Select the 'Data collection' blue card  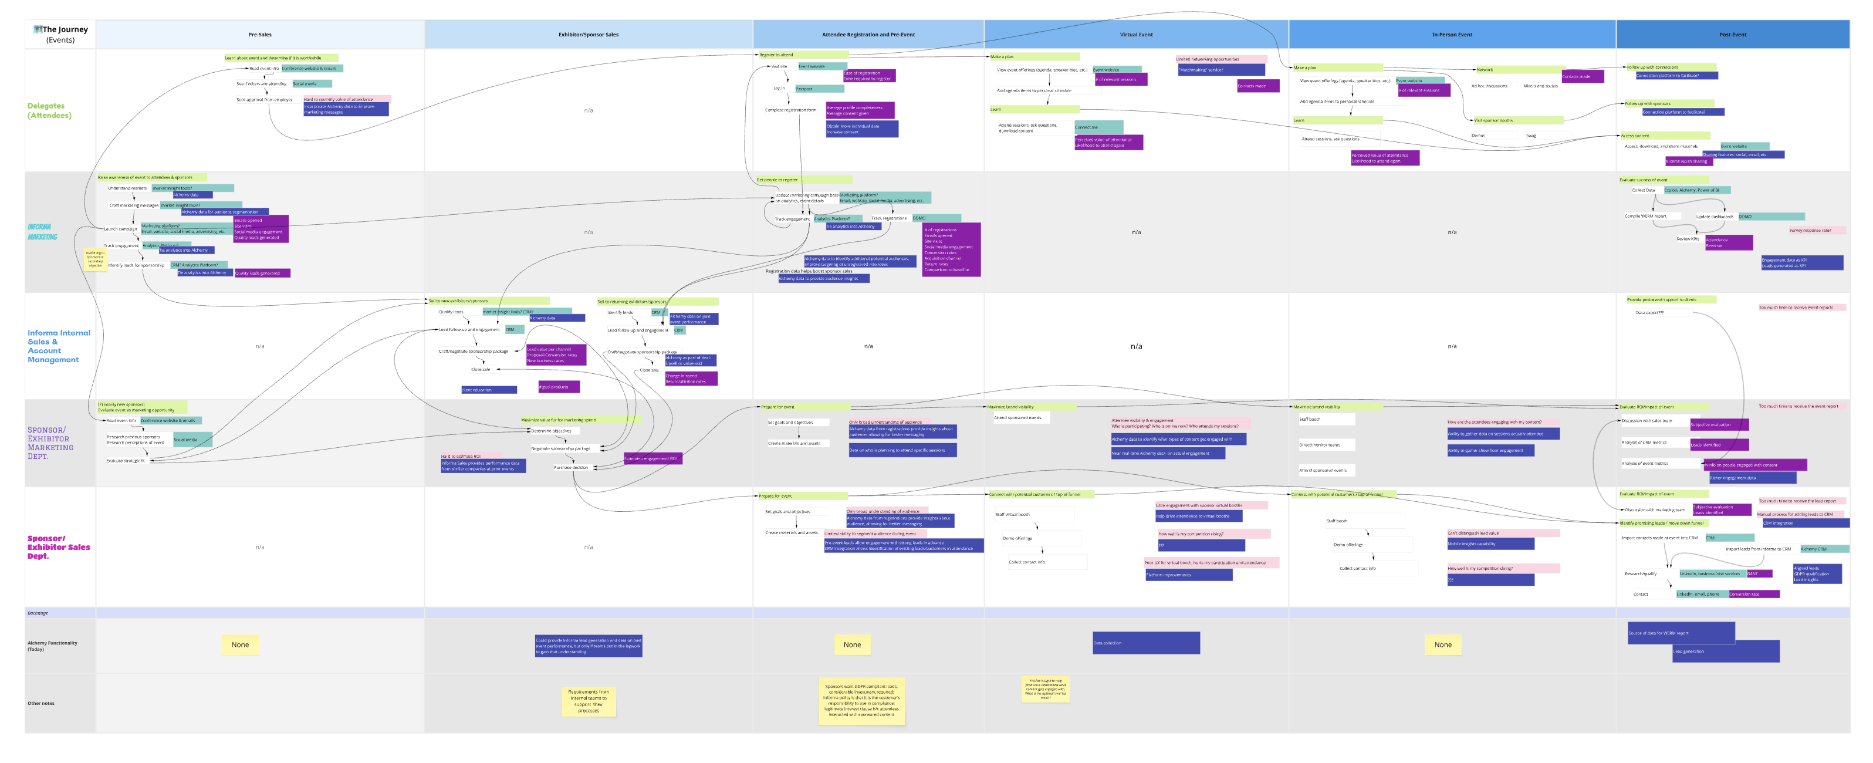point(1145,643)
